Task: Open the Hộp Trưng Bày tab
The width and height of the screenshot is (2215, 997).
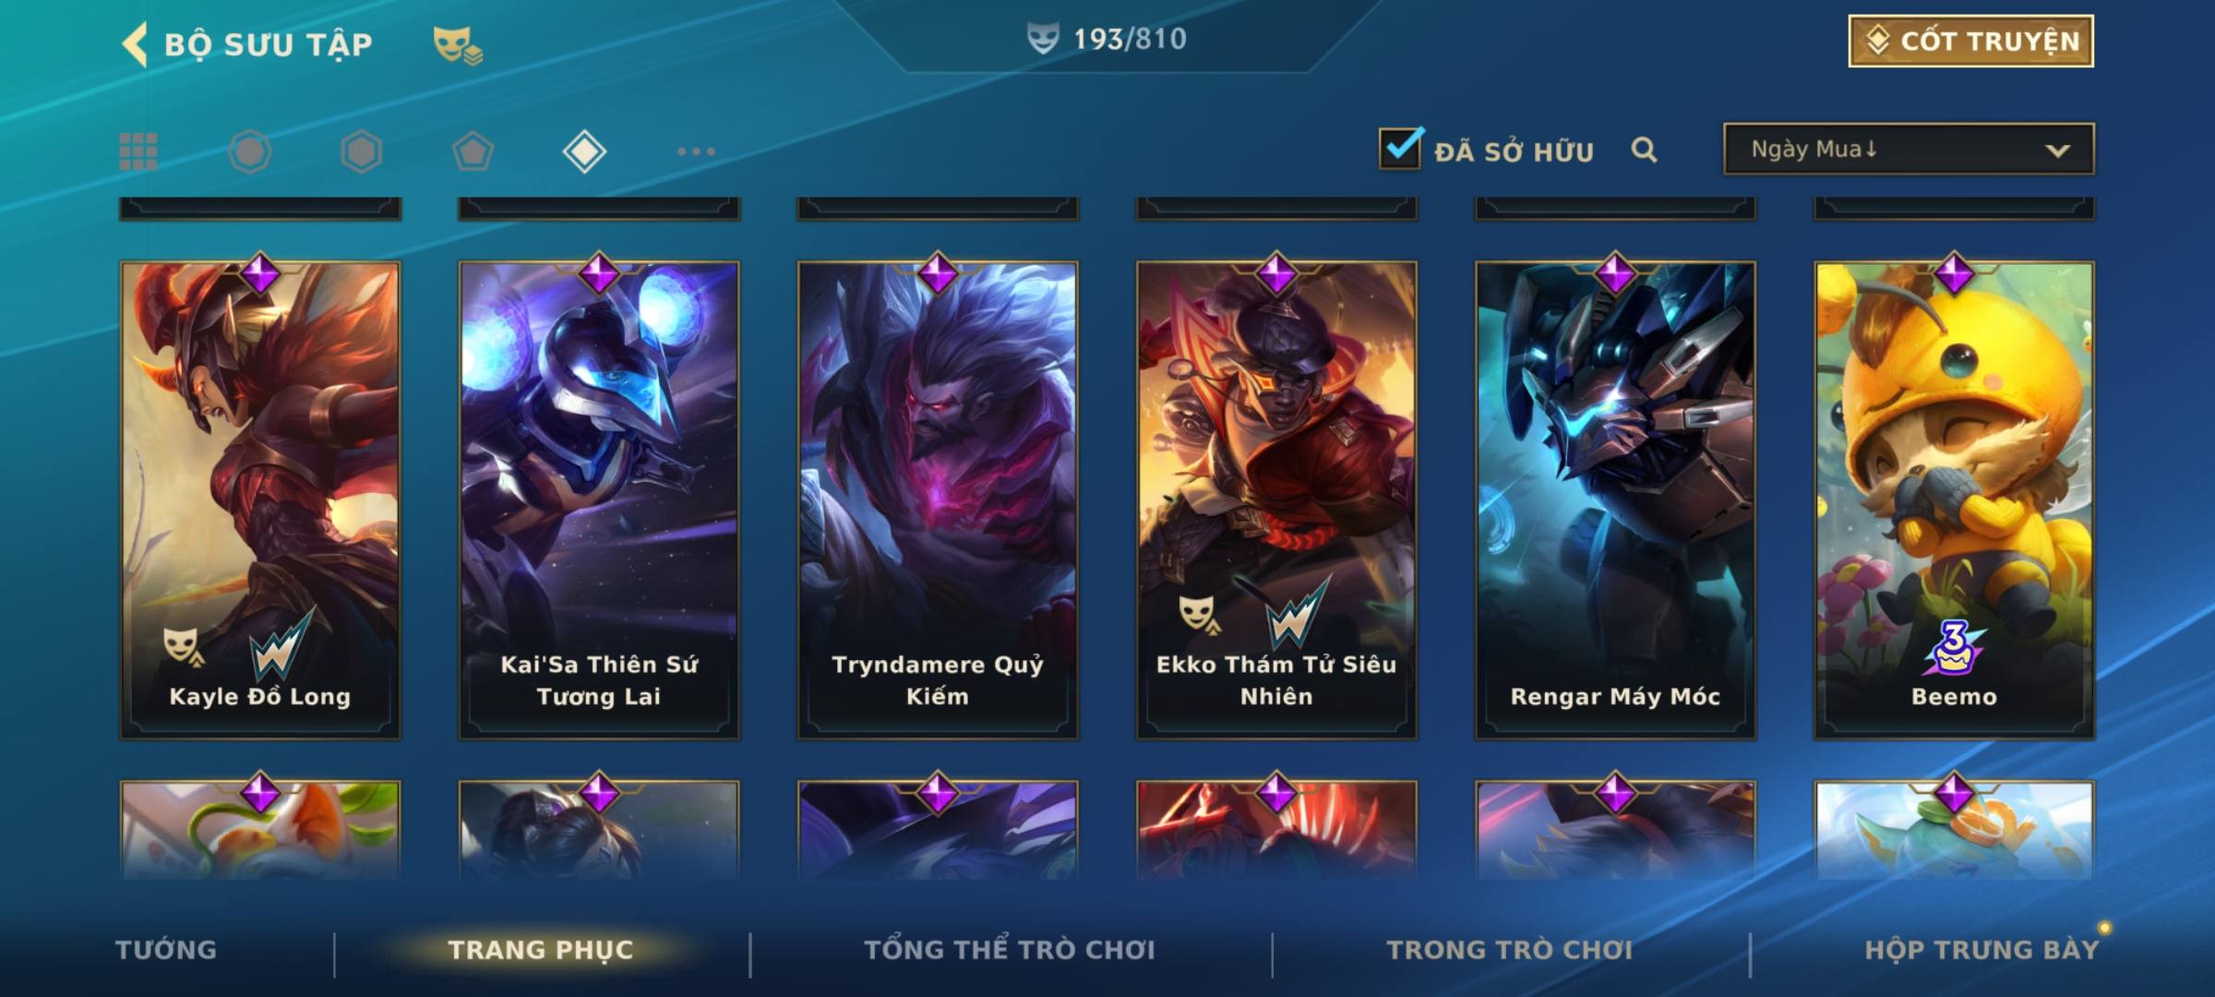Action: pos(1982,950)
